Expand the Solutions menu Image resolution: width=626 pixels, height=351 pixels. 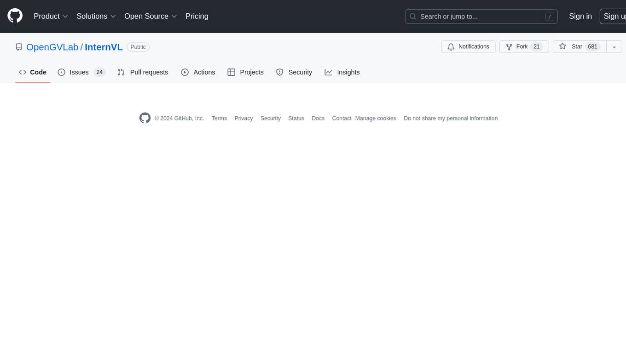96,16
